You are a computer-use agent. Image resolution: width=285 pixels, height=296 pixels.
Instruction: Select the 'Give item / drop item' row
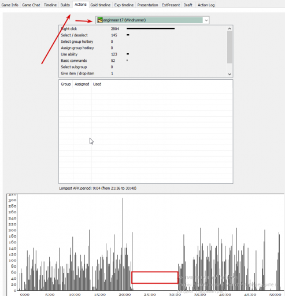pyautogui.click(x=143, y=73)
